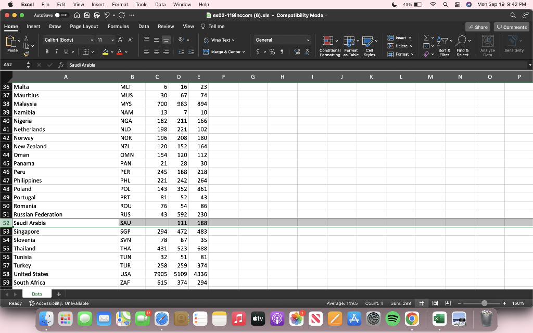This screenshot has height=333, width=533.
Task: Increase decimal places
Action: (x=297, y=52)
